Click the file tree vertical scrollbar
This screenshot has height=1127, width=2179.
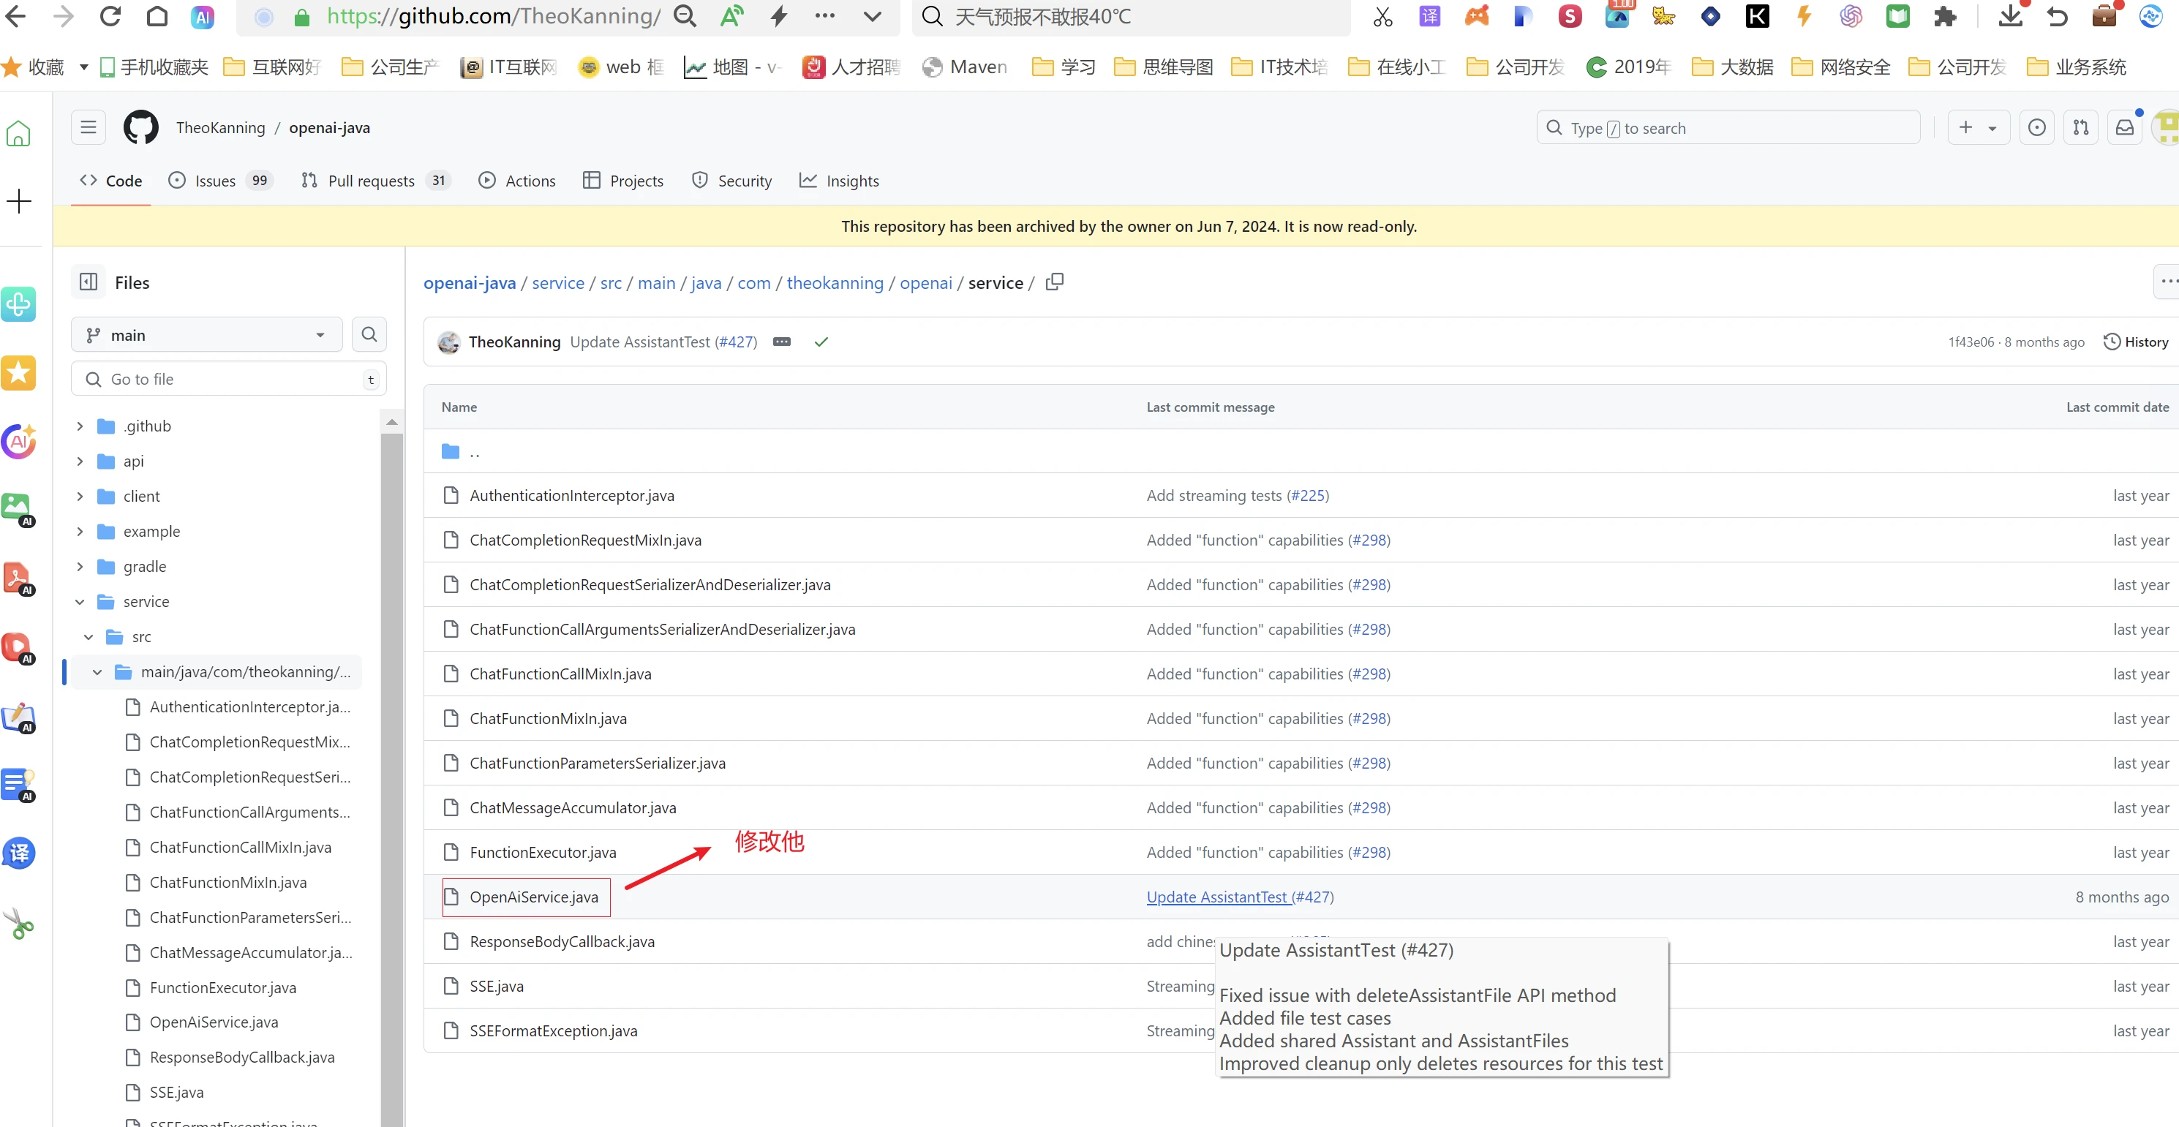(x=391, y=761)
